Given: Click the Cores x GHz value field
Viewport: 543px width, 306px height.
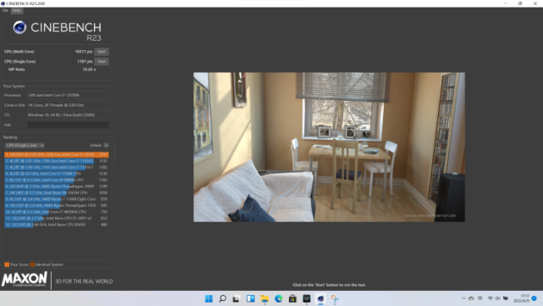Looking at the screenshot, I should (x=68, y=105).
